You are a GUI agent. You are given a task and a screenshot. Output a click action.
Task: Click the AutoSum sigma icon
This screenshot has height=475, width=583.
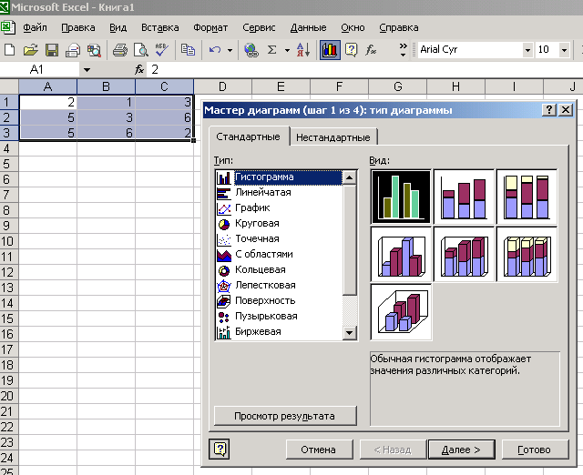click(x=272, y=49)
